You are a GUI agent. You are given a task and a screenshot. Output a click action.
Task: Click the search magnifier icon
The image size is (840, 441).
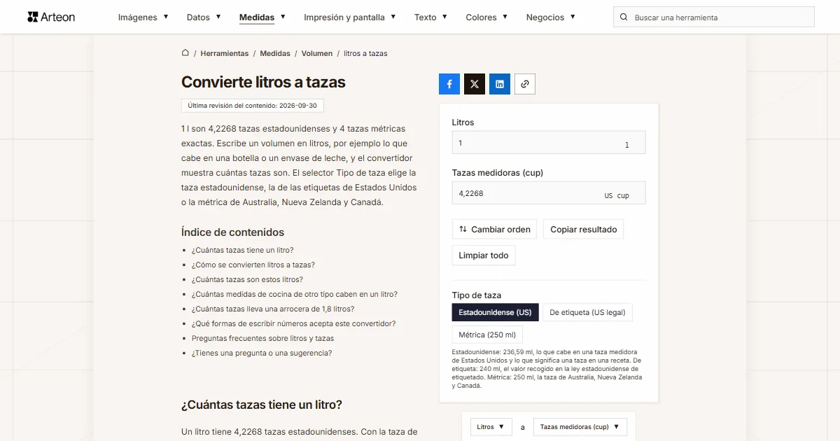(x=624, y=17)
